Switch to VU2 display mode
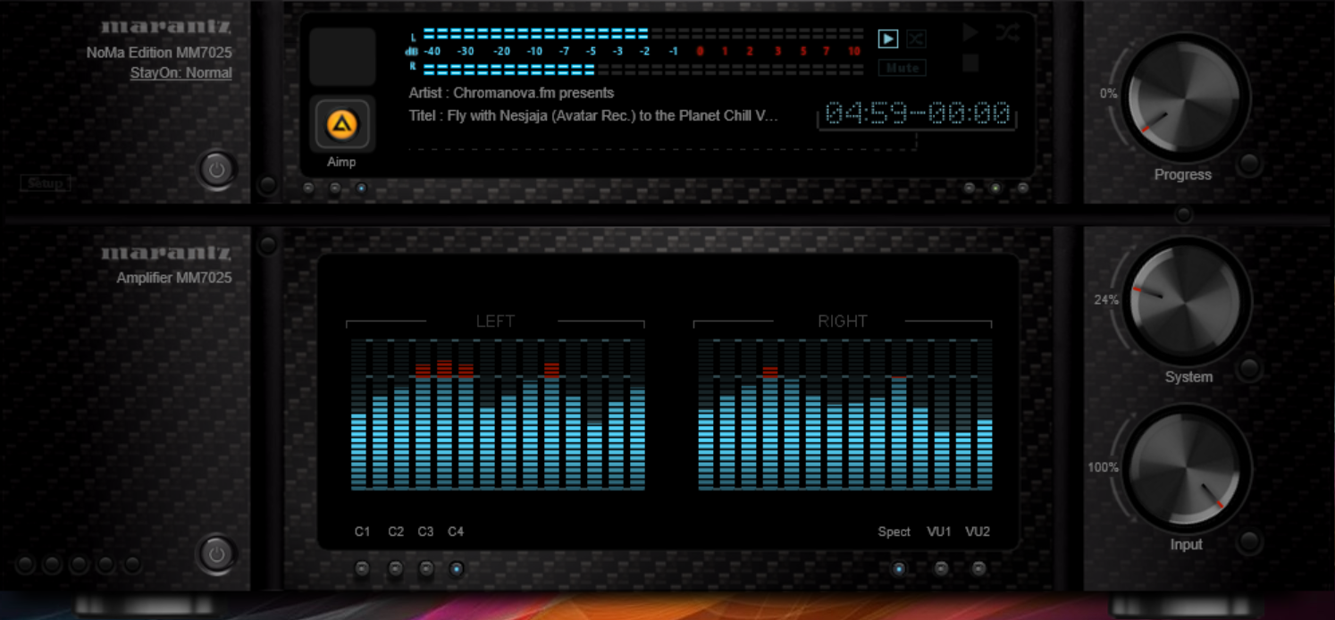1335x620 pixels. pyautogui.click(x=979, y=568)
